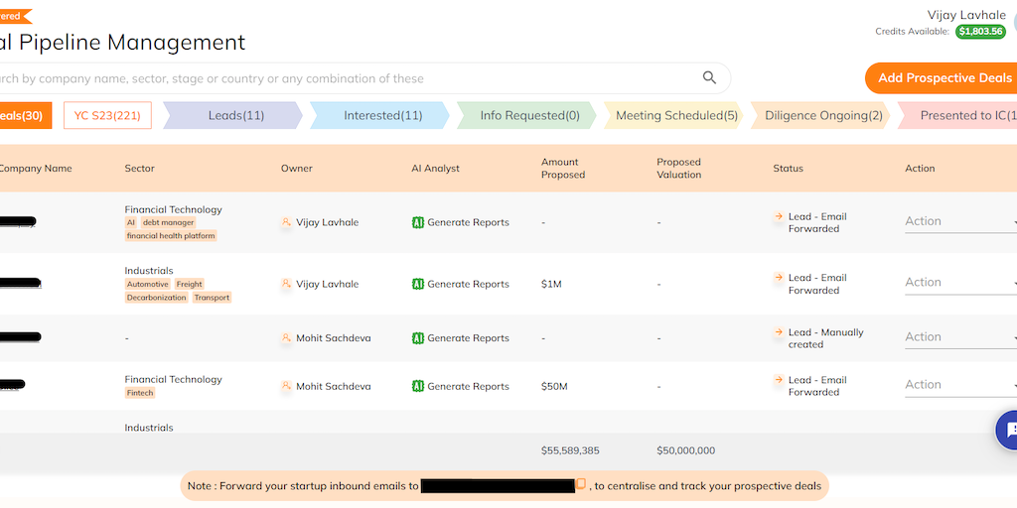Click owner icon next to Mohit Sachdeva in Fintech row
Viewport: 1017px width, 508px height.
[x=287, y=386]
